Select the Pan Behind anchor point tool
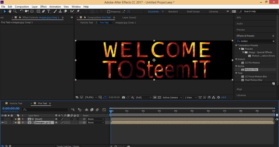This screenshot has width=279, height=147. coord(32,11)
